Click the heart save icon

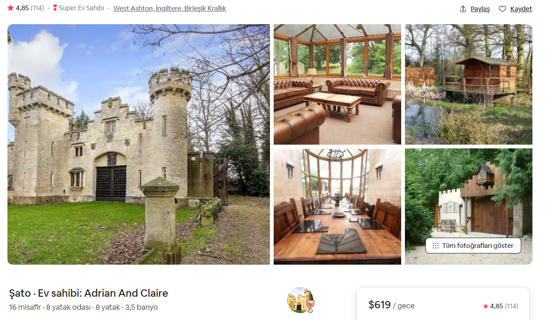(x=502, y=9)
